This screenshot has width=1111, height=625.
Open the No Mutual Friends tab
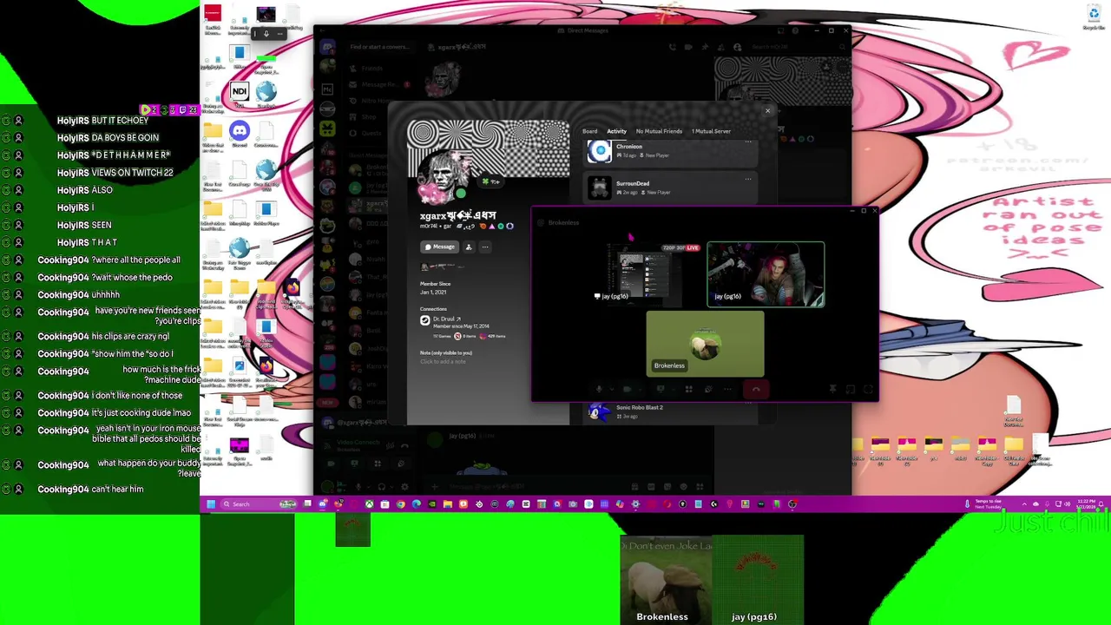[x=659, y=131]
